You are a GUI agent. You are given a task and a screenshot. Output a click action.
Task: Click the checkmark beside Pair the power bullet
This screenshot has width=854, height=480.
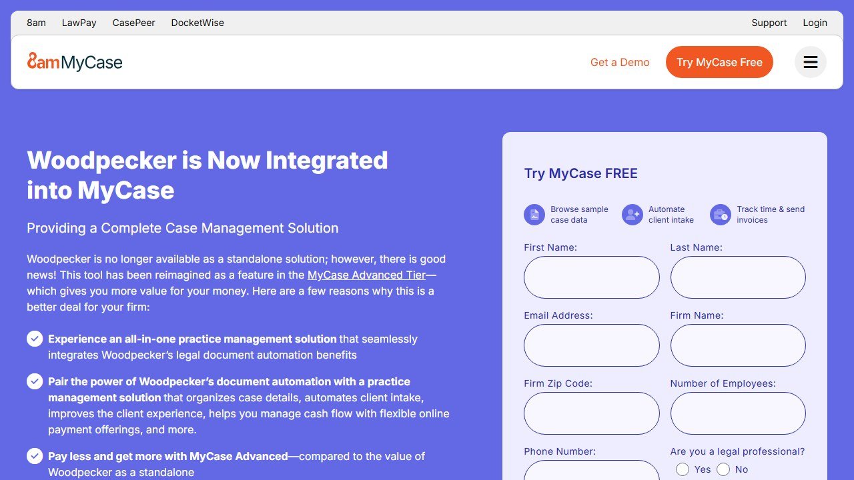click(x=35, y=381)
